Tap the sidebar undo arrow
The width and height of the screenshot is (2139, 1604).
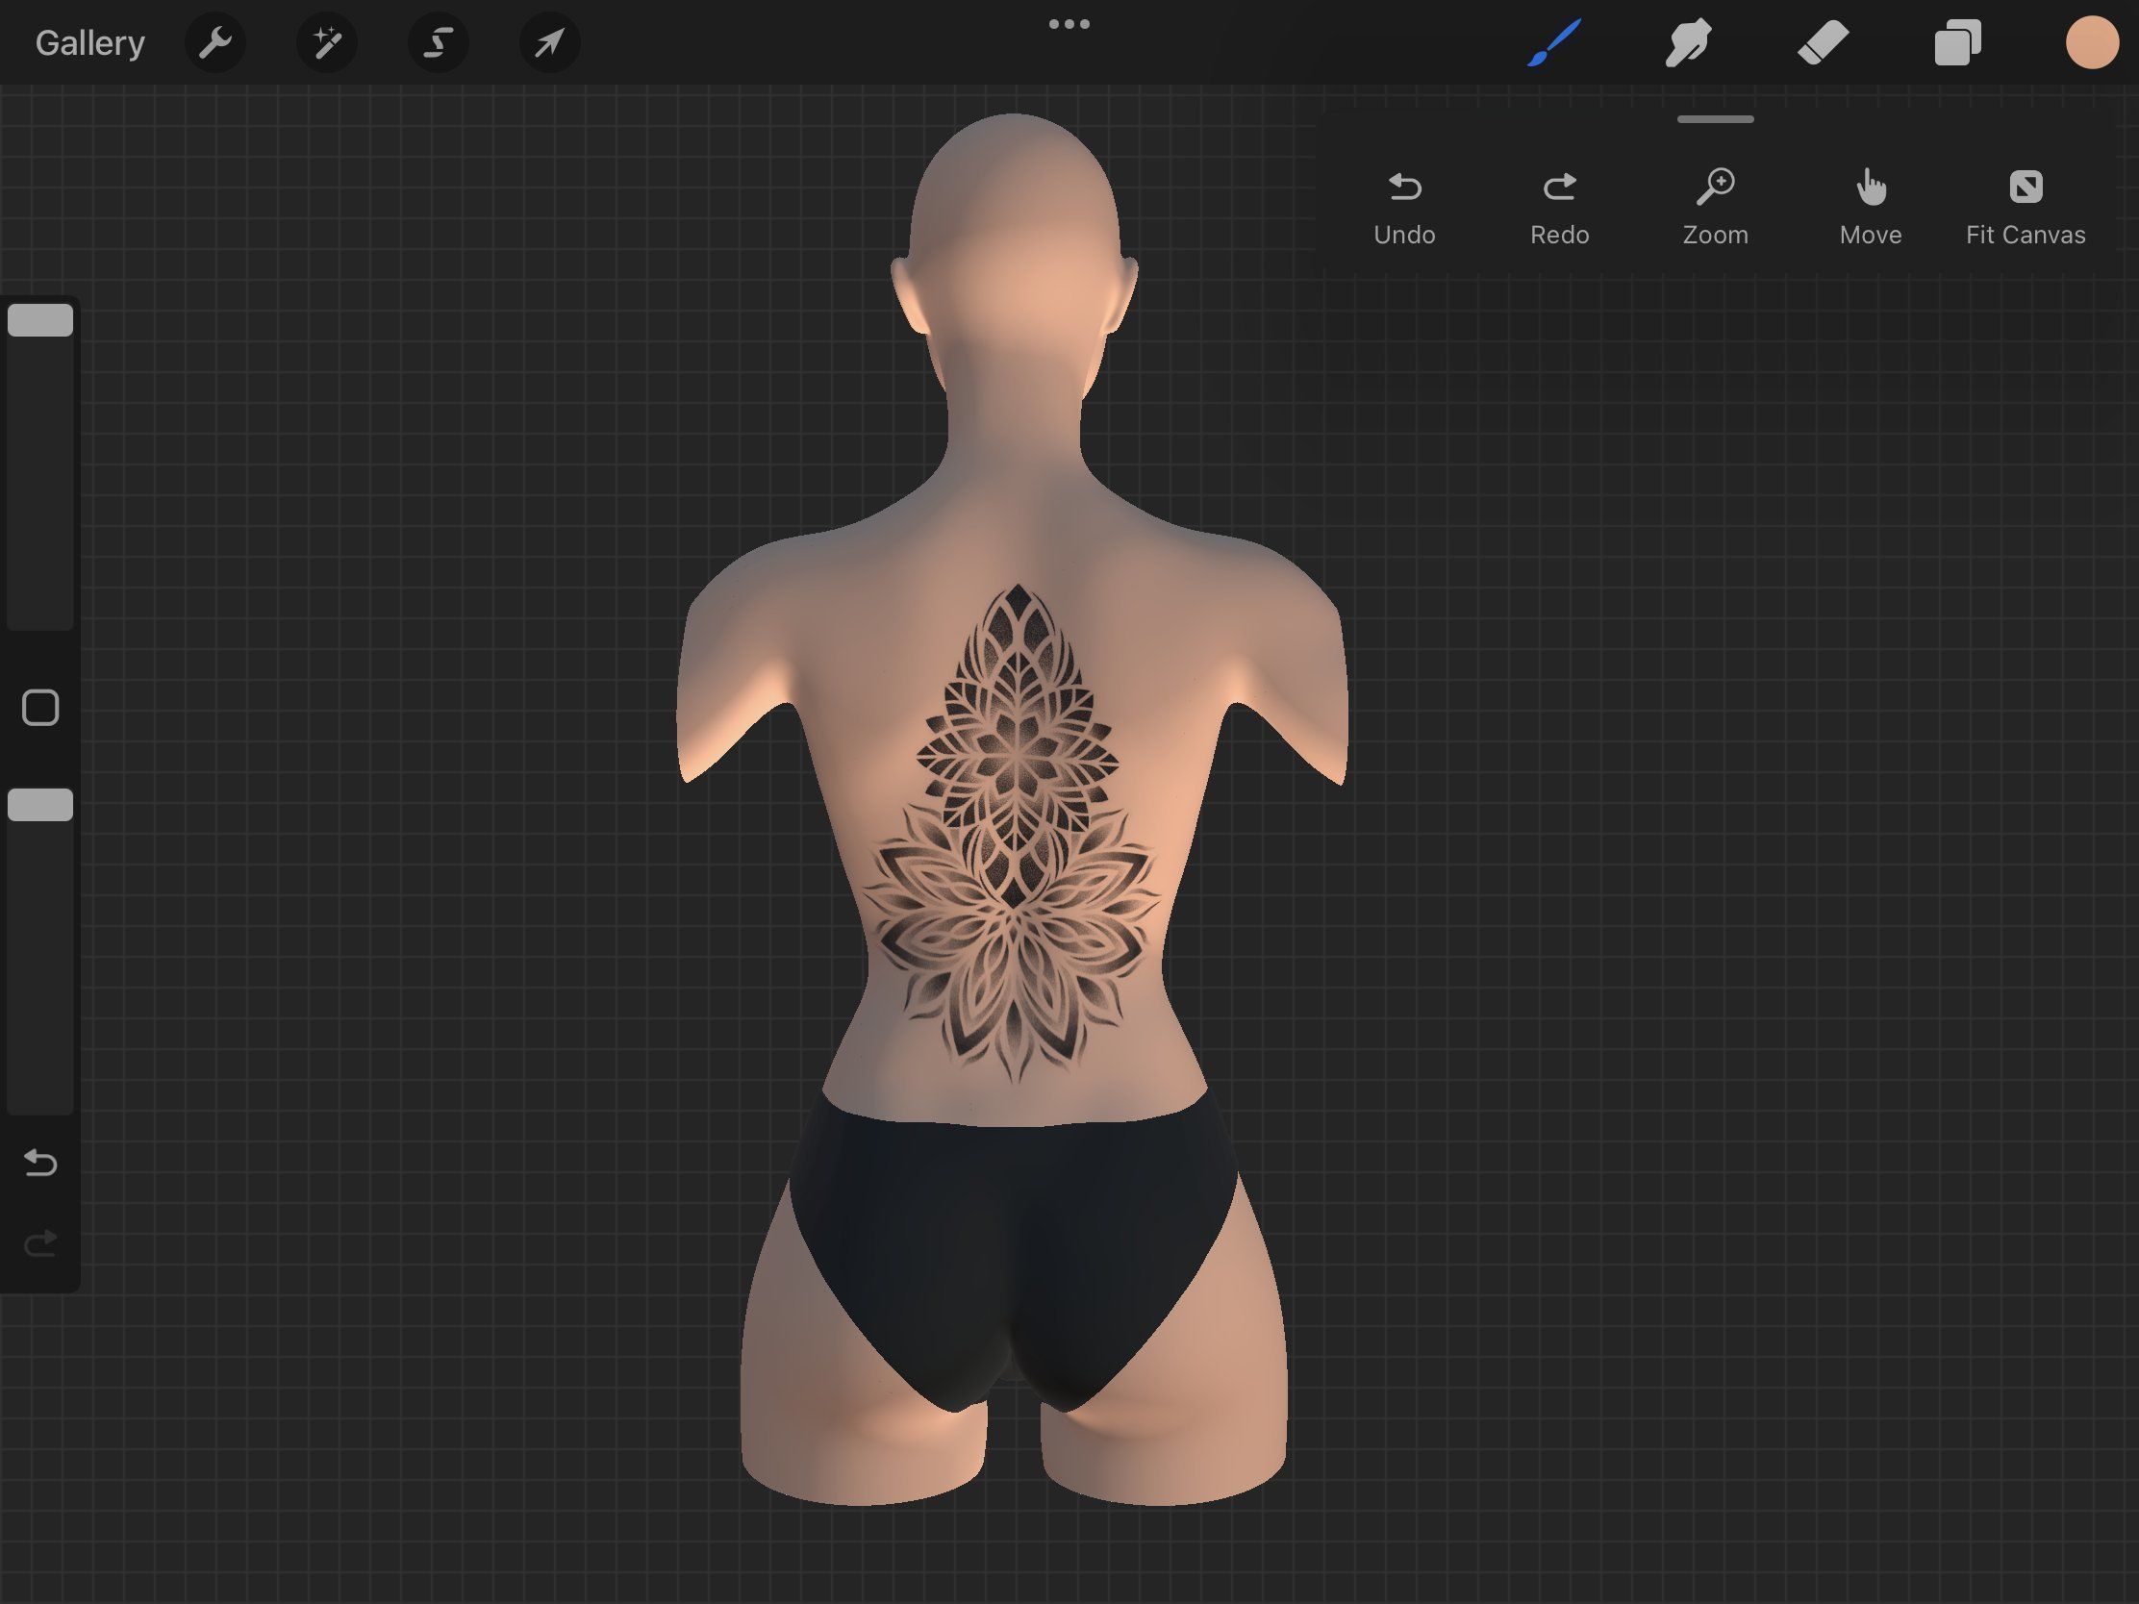pos(40,1163)
